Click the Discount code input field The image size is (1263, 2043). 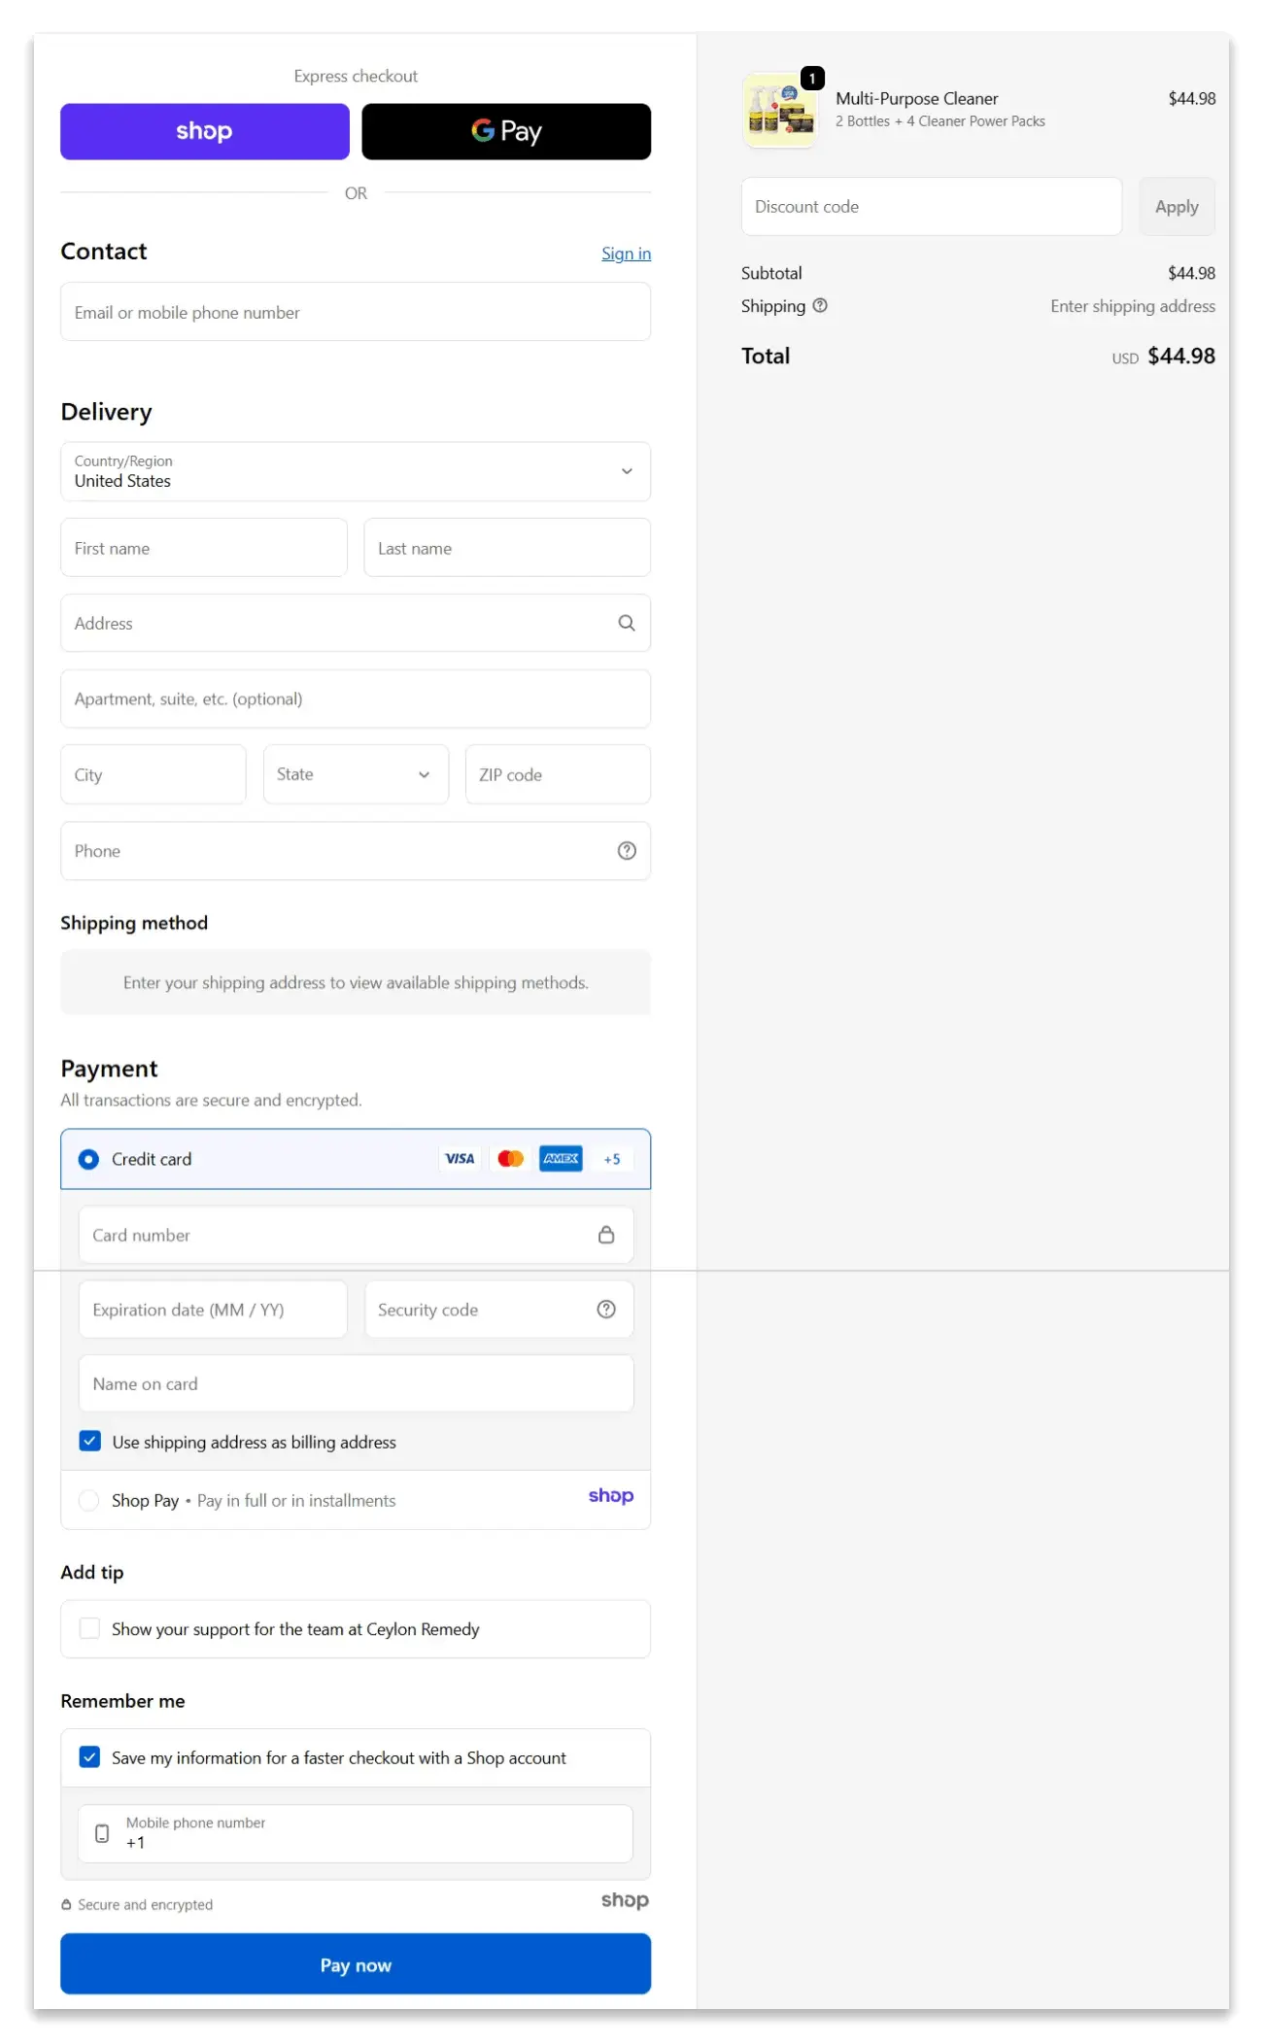click(931, 207)
